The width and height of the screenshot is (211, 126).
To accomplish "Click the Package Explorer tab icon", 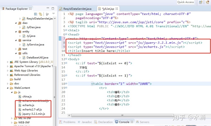I will 3,8.
